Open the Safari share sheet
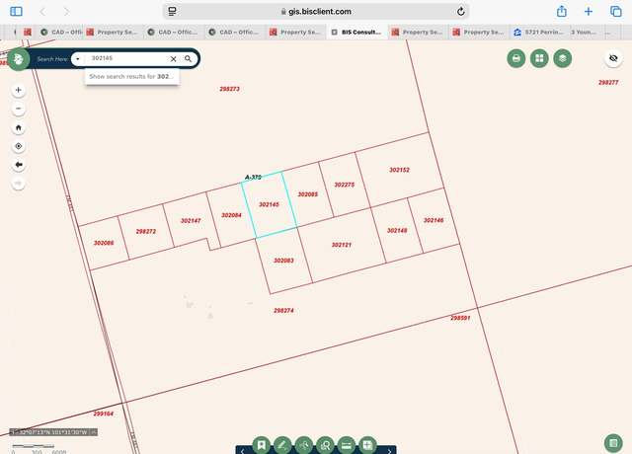 pyautogui.click(x=562, y=11)
